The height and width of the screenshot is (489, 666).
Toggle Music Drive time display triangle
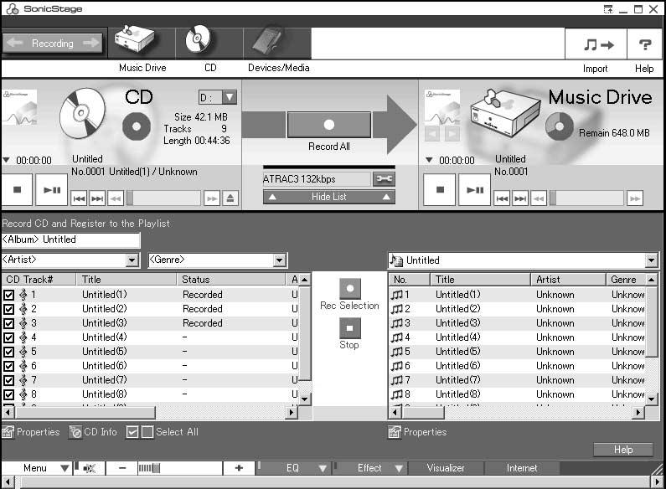[429, 160]
